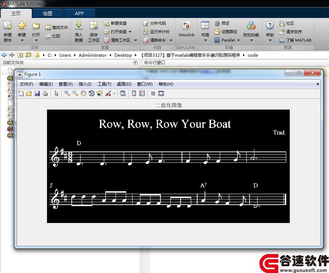
Task: Open the Edit (编辑(E)) menu in Figure 1
Action: pyautogui.click(x=46, y=84)
